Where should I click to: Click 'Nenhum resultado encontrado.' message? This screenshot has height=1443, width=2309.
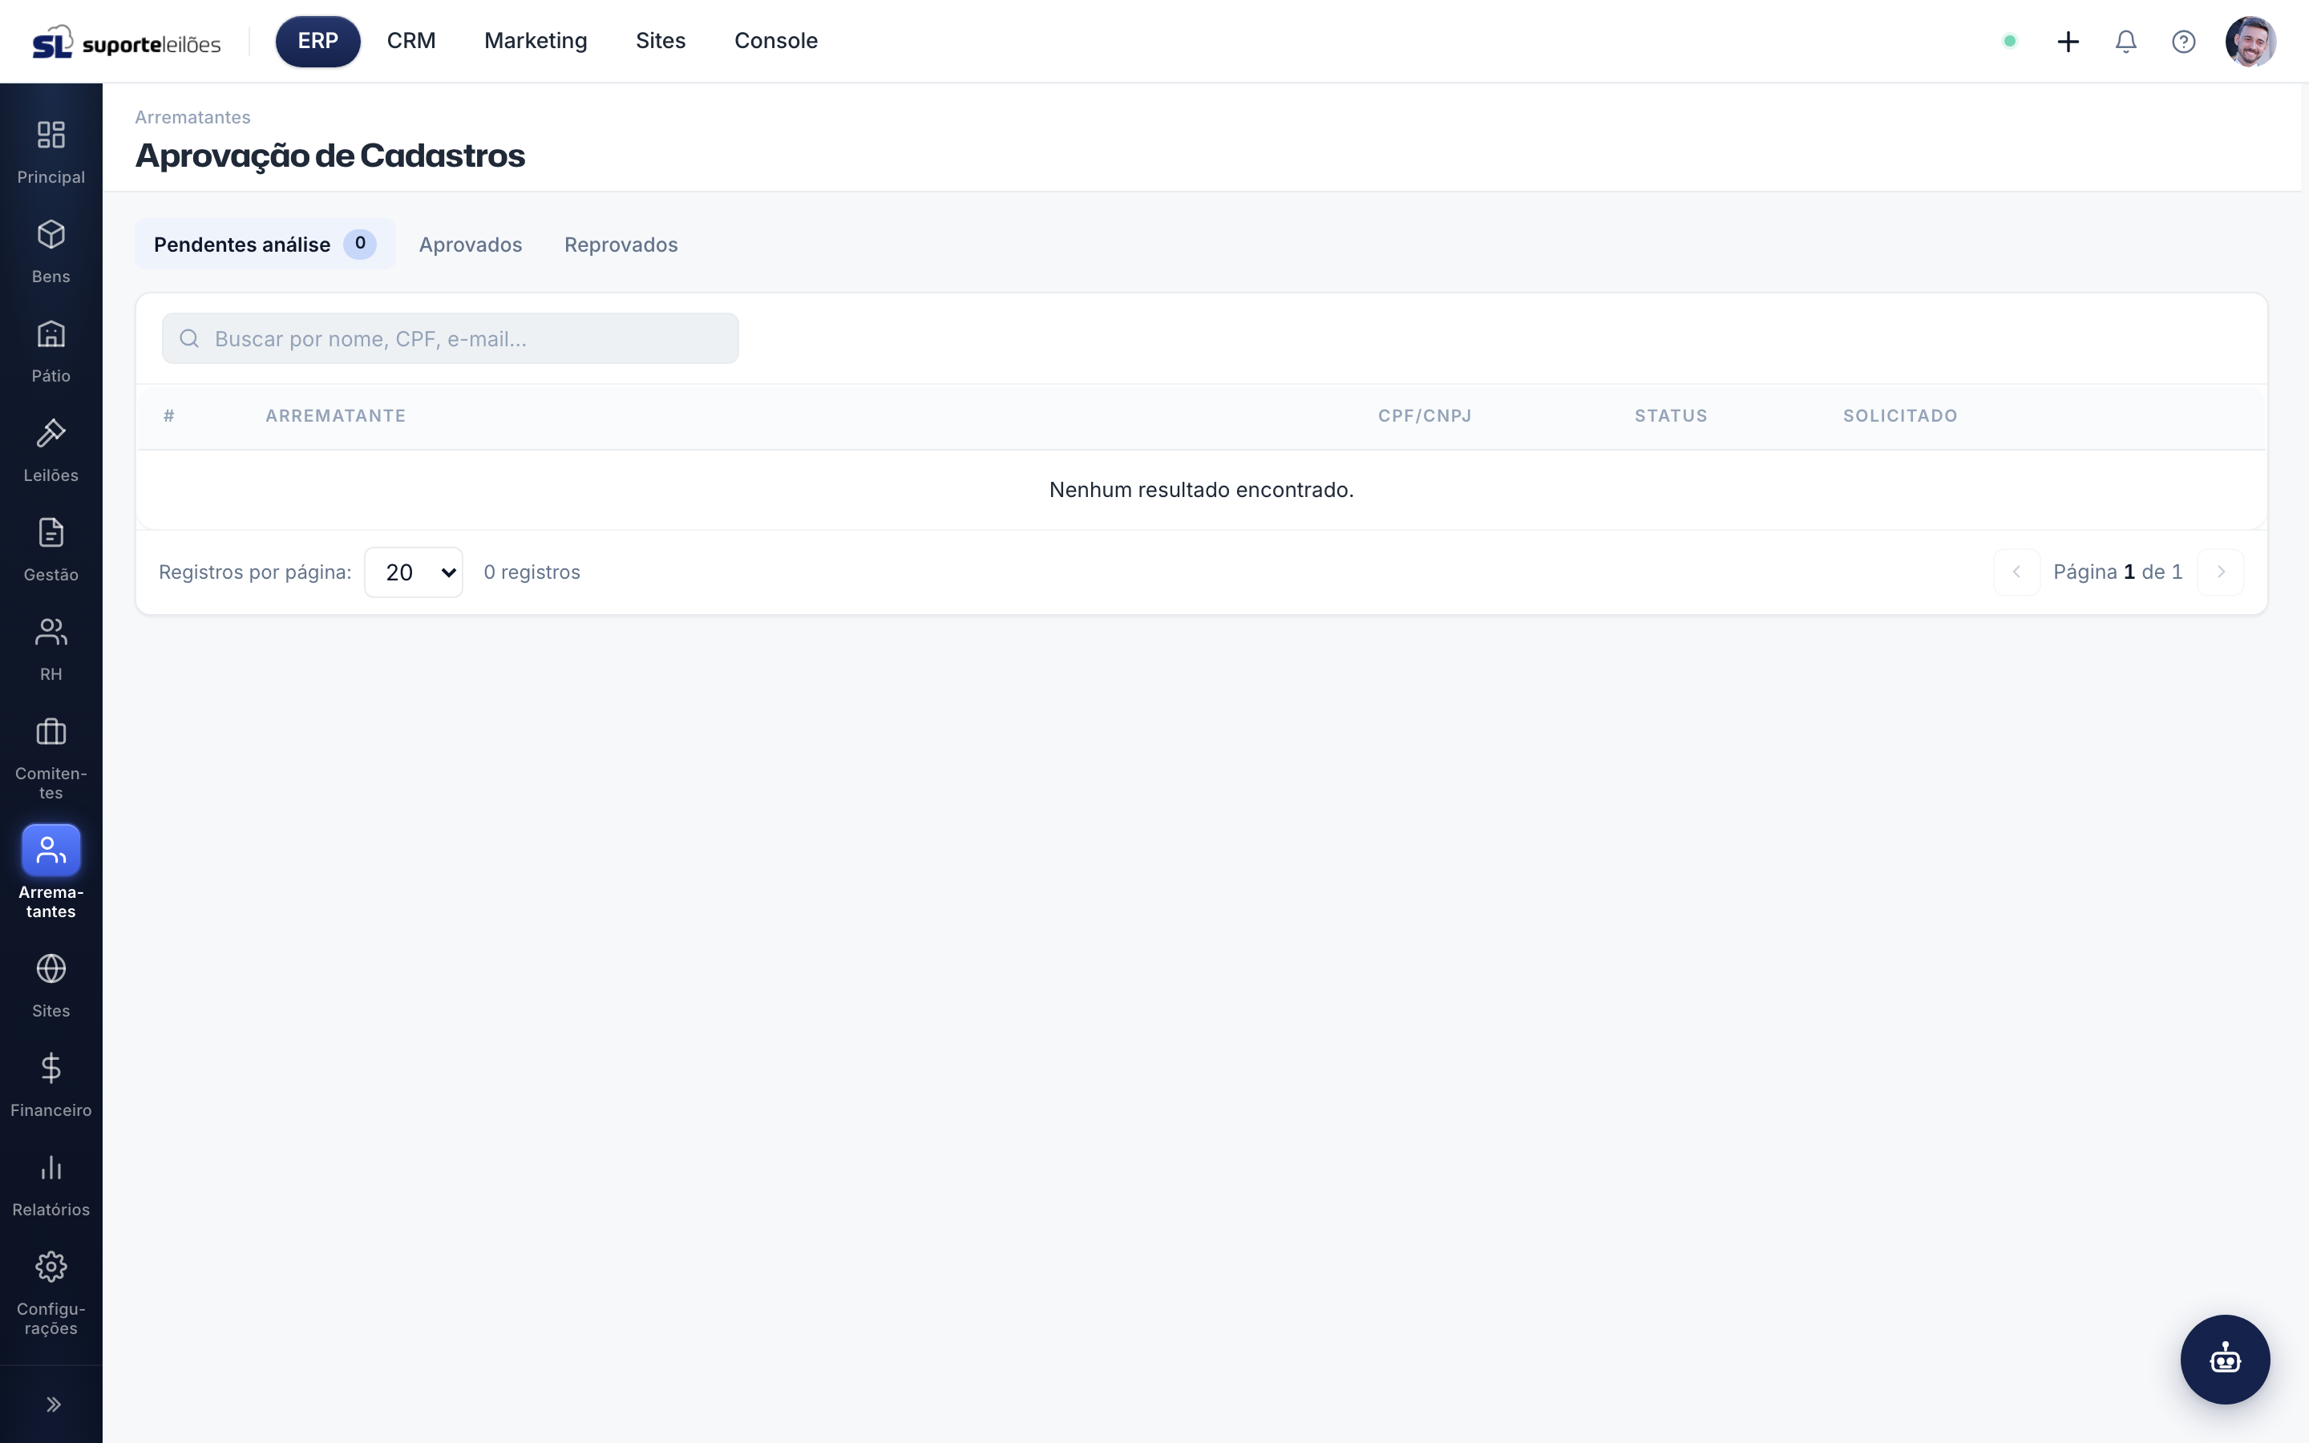coord(1201,490)
